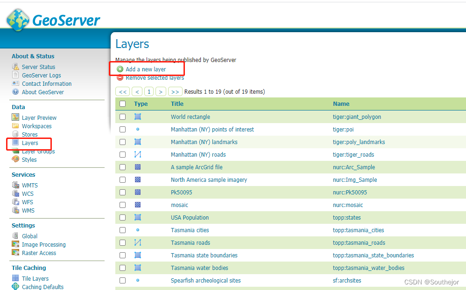Click the green plus Add layer icon

(120, 69)
